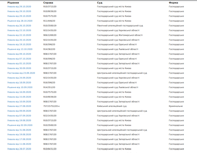Open Ухвала від 07.10.2020 decision

tap(19, 59)
